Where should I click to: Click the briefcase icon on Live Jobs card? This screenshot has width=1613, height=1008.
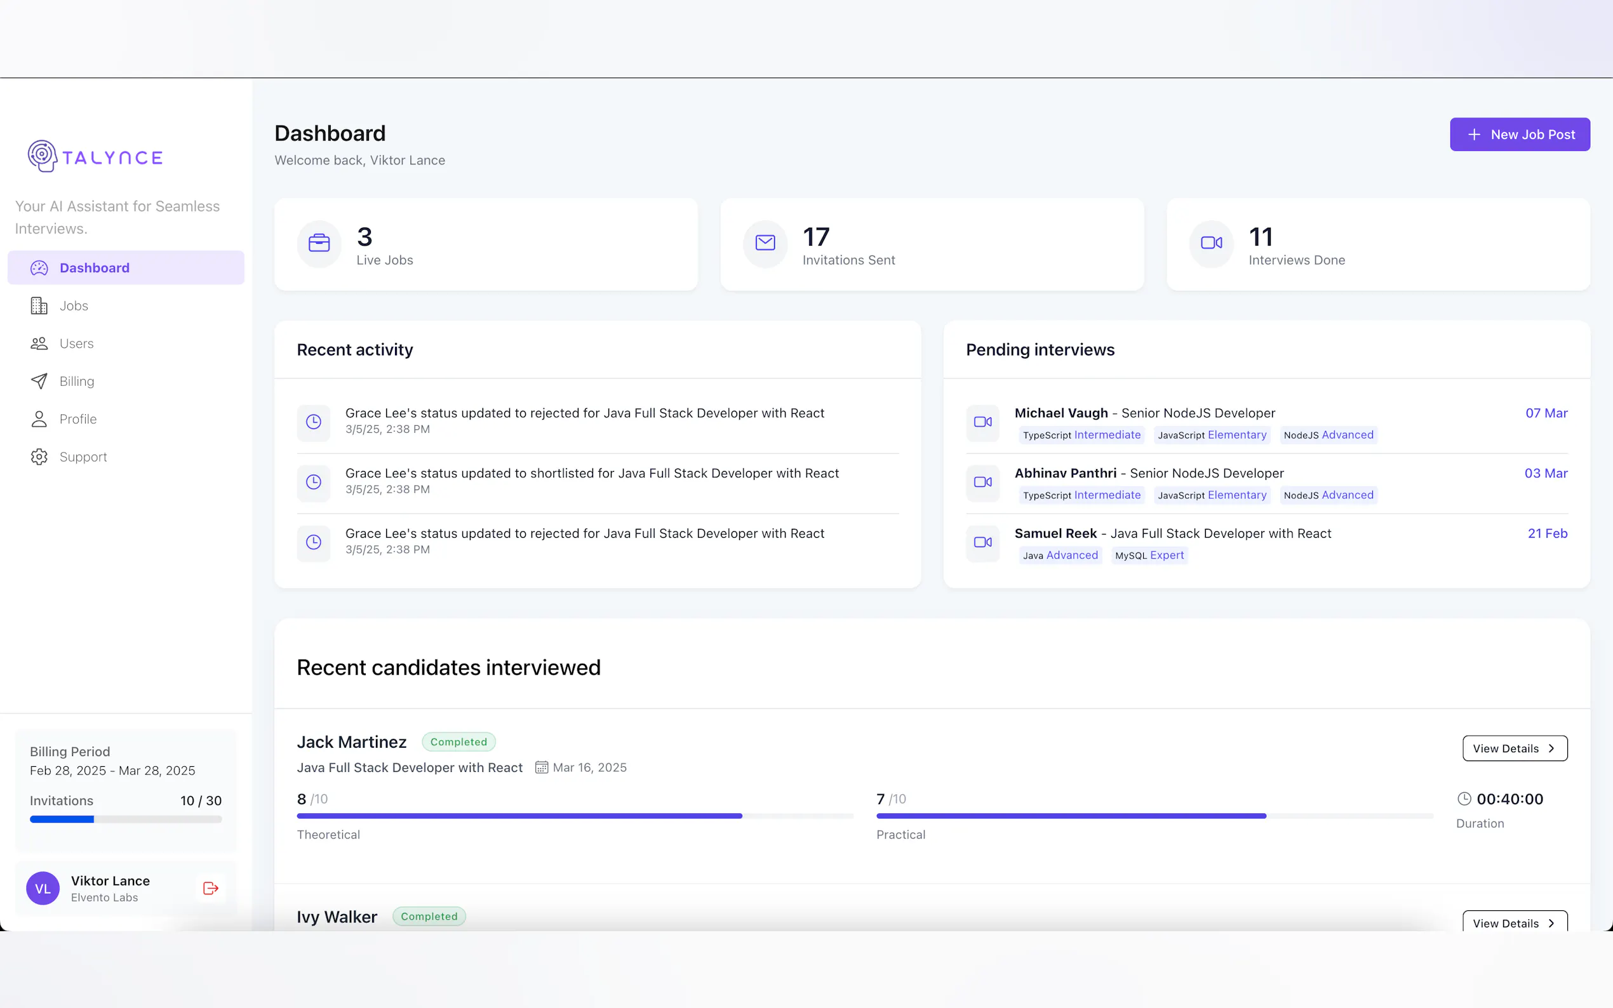(319, 243)
